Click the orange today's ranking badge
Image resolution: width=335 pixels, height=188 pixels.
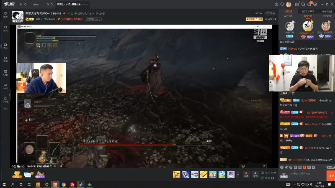pos(254,19)
